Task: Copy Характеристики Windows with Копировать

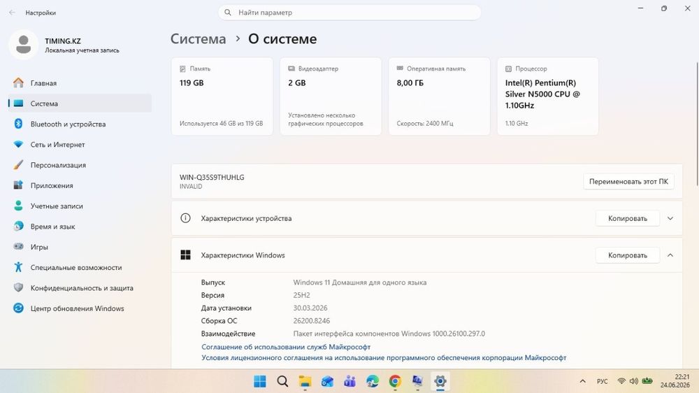Action: coord(627,255)
